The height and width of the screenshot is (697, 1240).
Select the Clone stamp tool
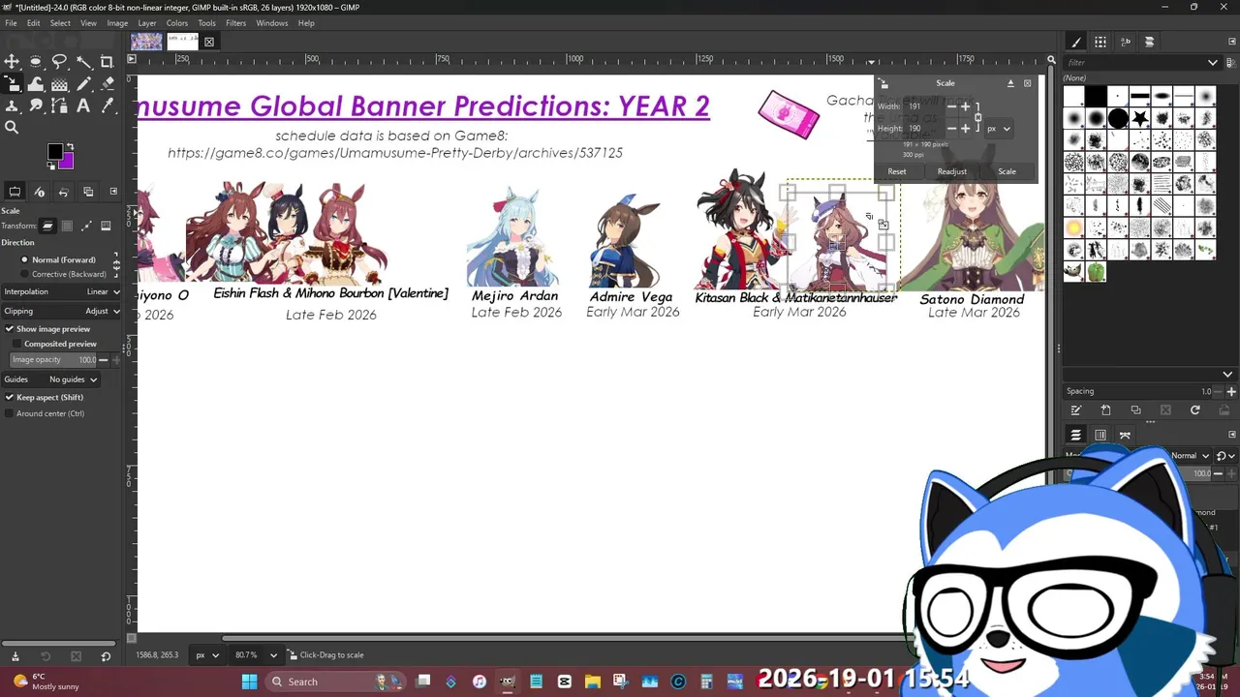click(x=12, y=106)
